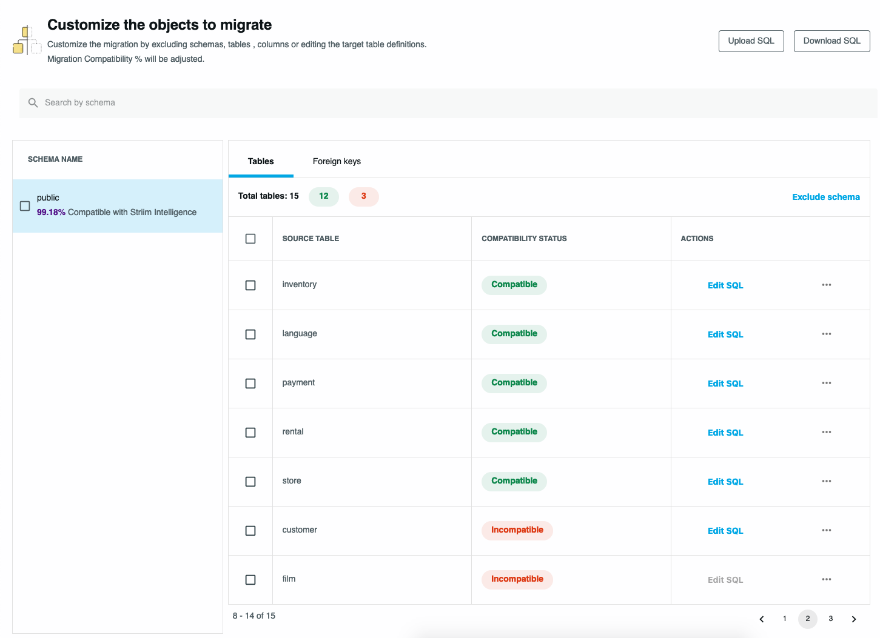Screen dimensions: 880x638
Task: Select the Tables tab
Action: coord(261,161)
